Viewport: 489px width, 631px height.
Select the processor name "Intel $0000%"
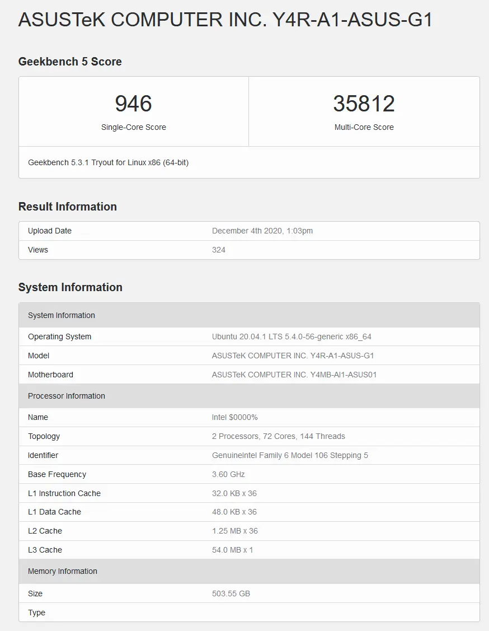click(x=235, y=417)
